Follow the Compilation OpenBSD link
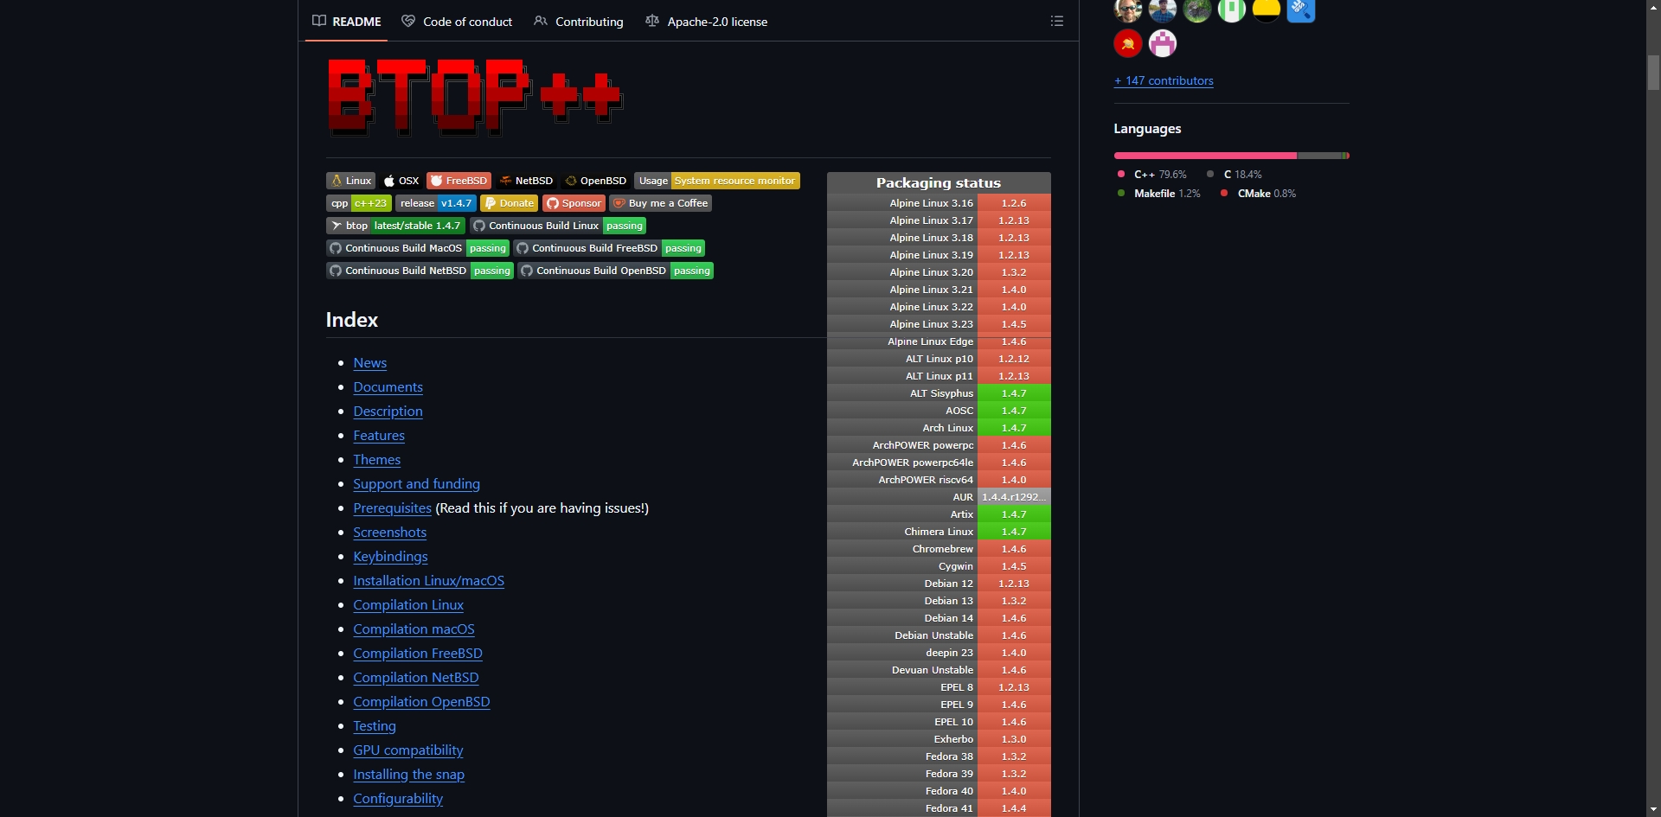This screenshot has width=1661, height=817. [422, 702]
